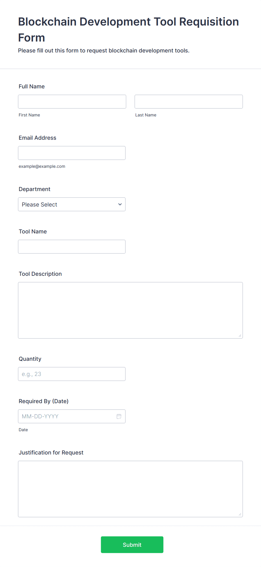Focus the First Name input field
This screenshot has height=567, width=261.
point(72,102)
